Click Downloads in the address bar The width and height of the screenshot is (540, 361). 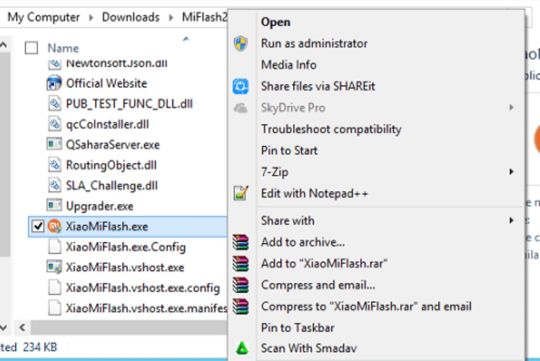pyautogui.click(x=131, y=17)
